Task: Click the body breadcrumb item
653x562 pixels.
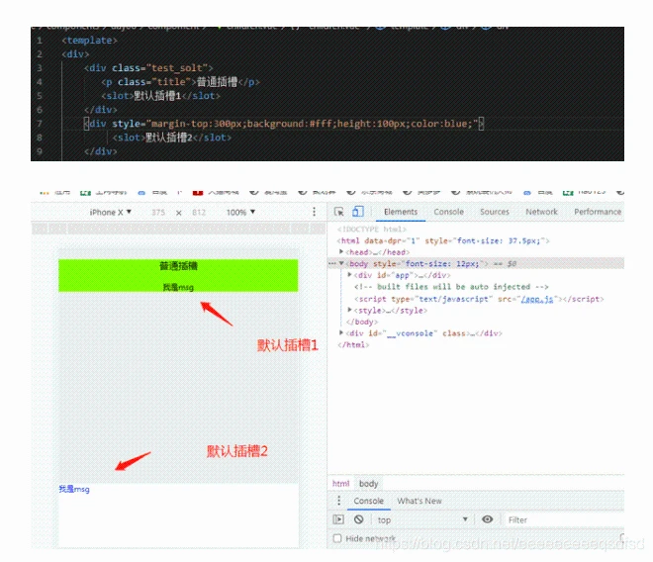Action: 369,483
